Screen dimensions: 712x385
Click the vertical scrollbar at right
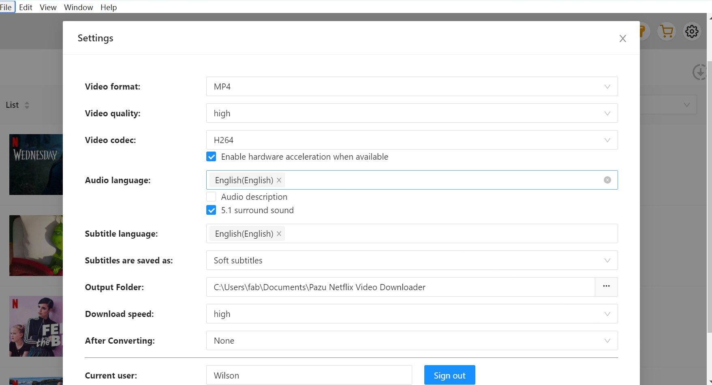pyautogui.click(x=710, y=197)
